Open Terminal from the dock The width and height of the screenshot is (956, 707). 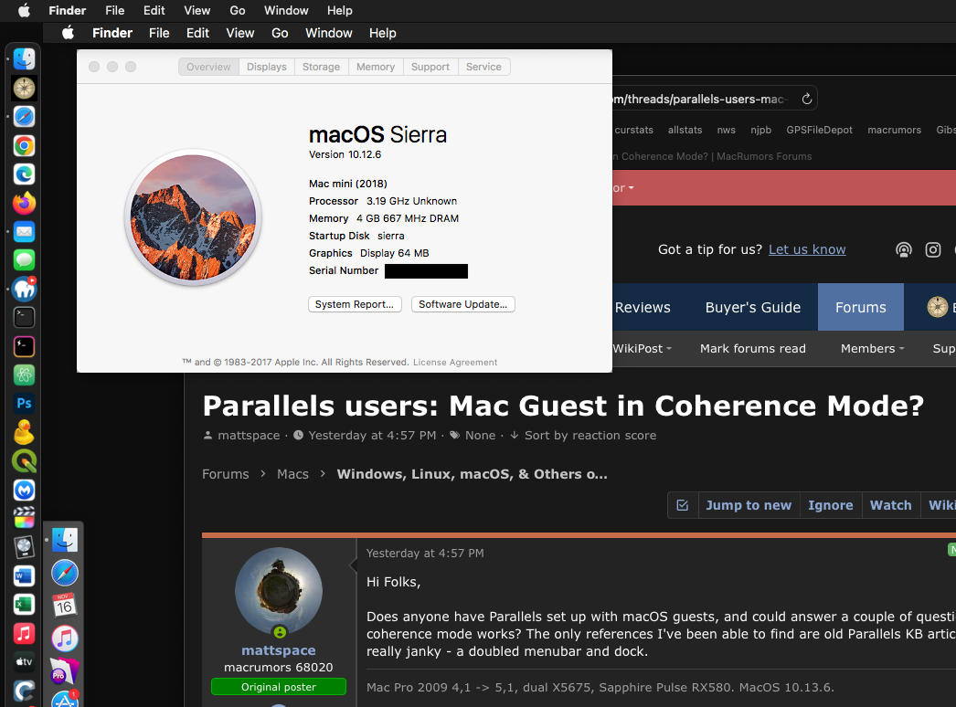[x=24, y=318]
